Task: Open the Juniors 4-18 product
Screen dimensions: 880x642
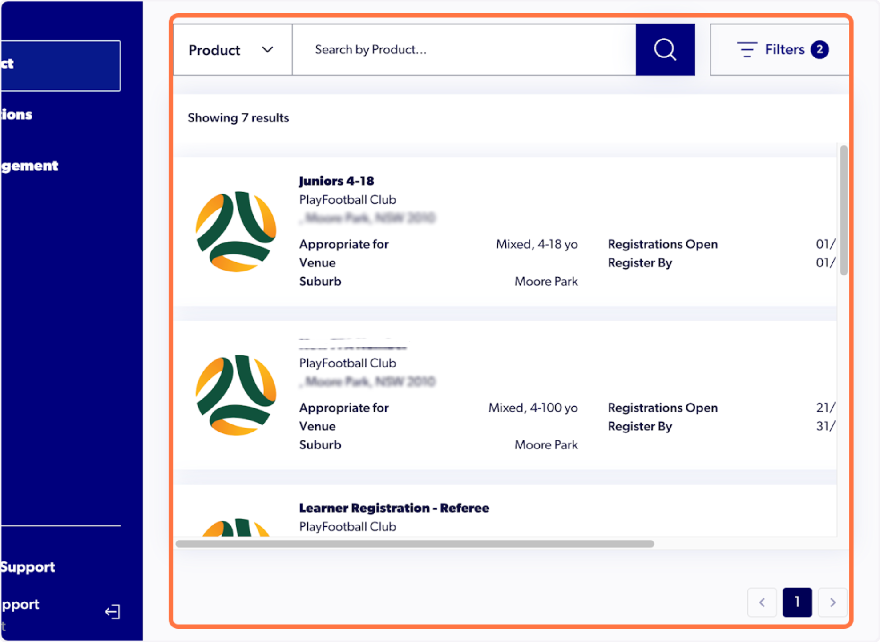Action: pyautogui.click(x=336, y=181)
